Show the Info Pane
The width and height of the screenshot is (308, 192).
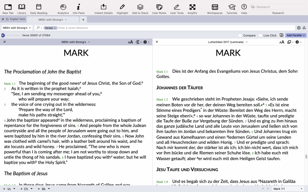coord(79,7)
